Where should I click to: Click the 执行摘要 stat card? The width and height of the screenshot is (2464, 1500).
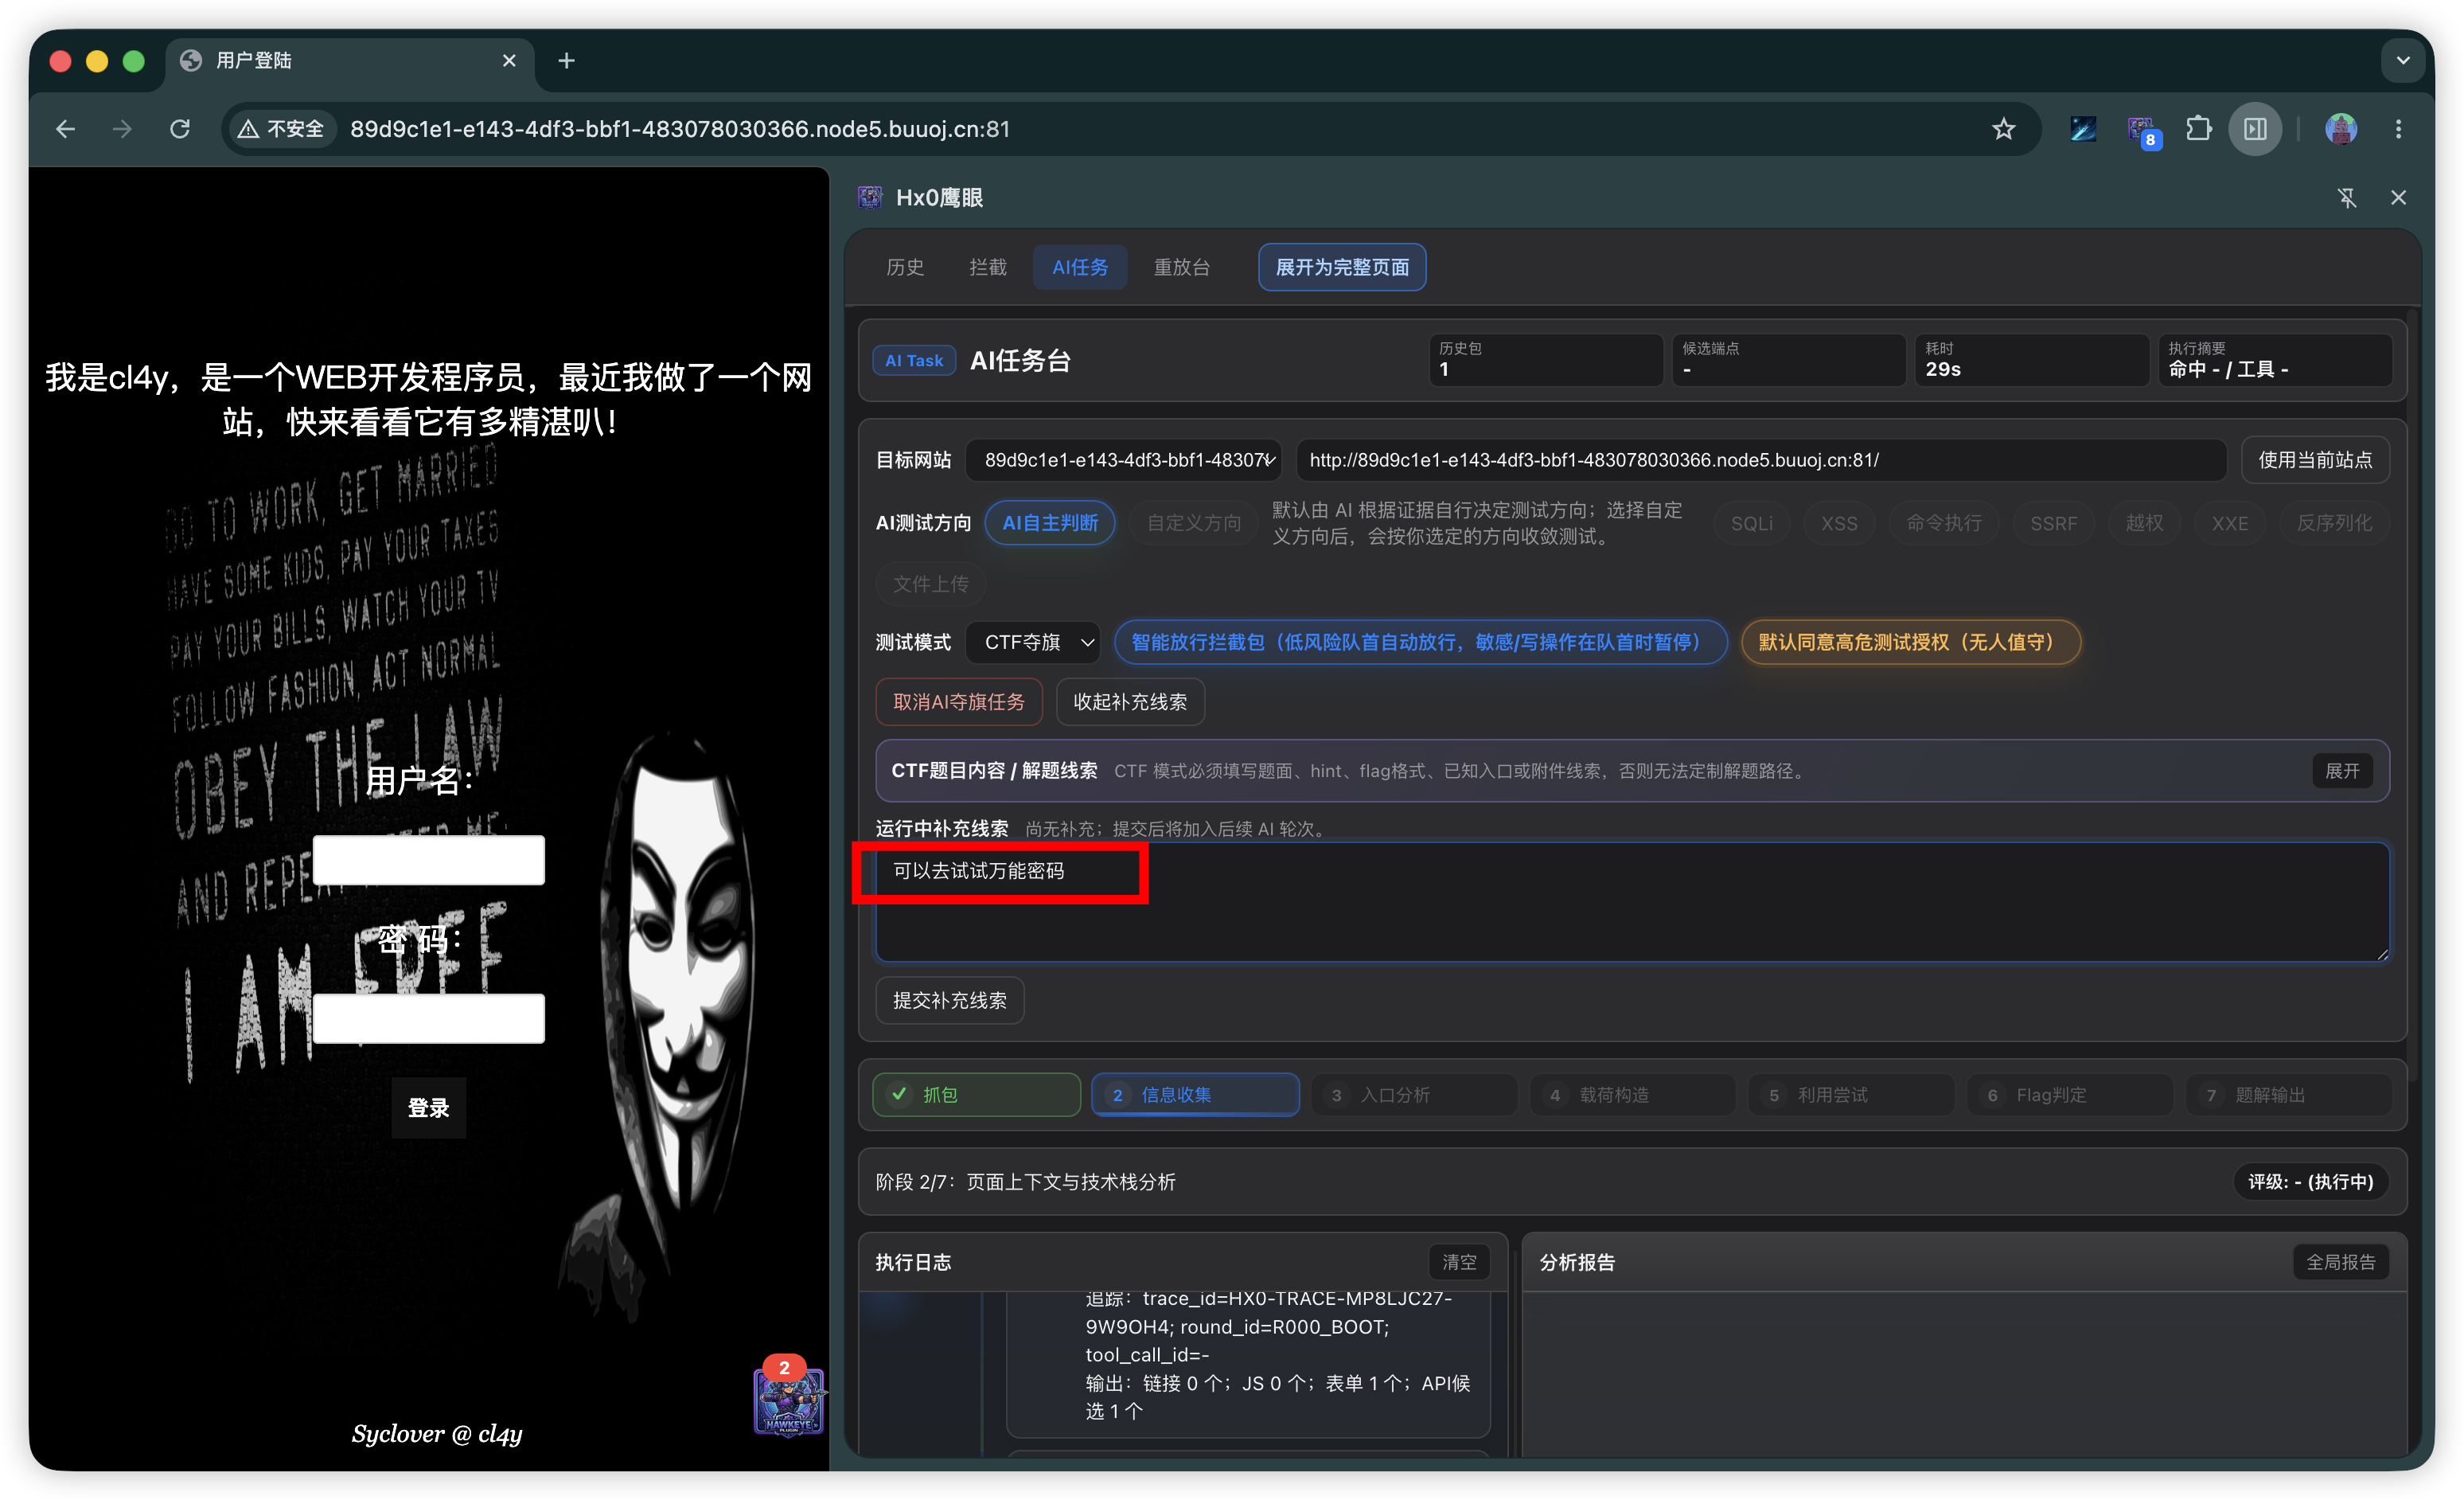click(2274, 360)
